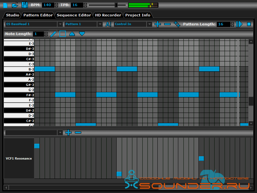Switch to Sequence Editor tab
The image size is (257, 193).
coord(74,15)
